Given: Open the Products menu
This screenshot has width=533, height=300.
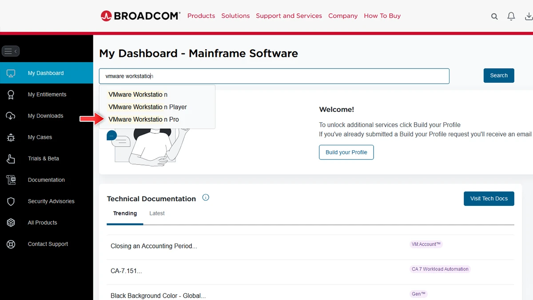Looking at the screenshot, I should pyautogui.click(x=201, y=16).
